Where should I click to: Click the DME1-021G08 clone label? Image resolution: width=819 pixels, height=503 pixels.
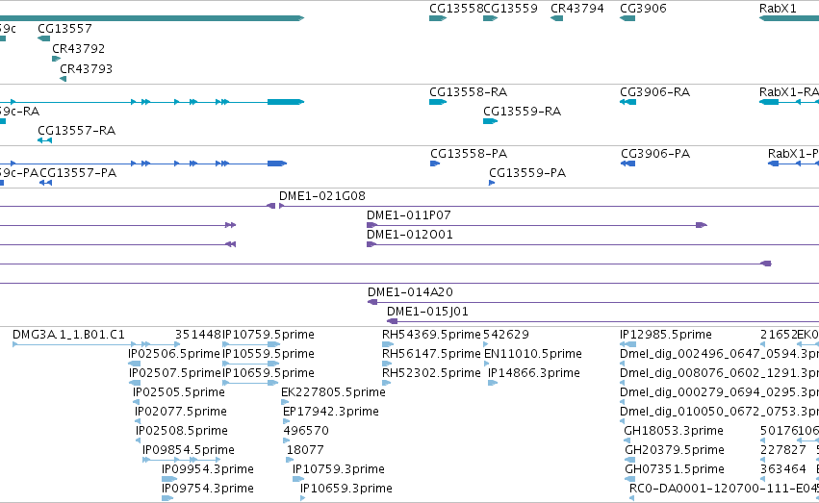coord(322,196)
